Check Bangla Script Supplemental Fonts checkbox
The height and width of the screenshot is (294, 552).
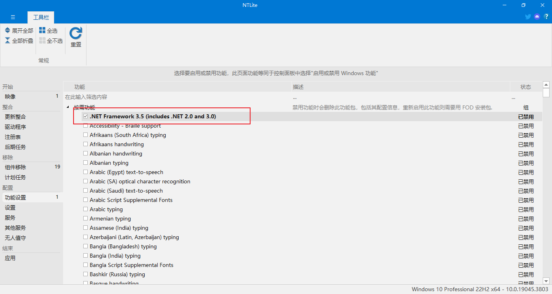(85, 265)
